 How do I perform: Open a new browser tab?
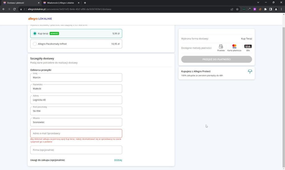[x=85, y=3]
